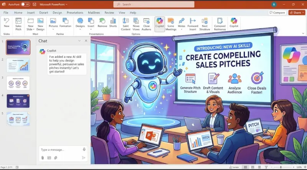Switch to the Home tab

point(18,13)
